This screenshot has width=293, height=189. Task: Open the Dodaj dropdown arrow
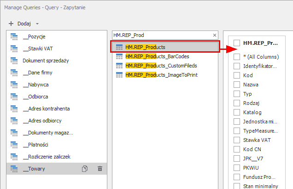click(x=37, y=24)
